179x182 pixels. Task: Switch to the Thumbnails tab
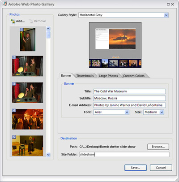(x=85, y=76)
